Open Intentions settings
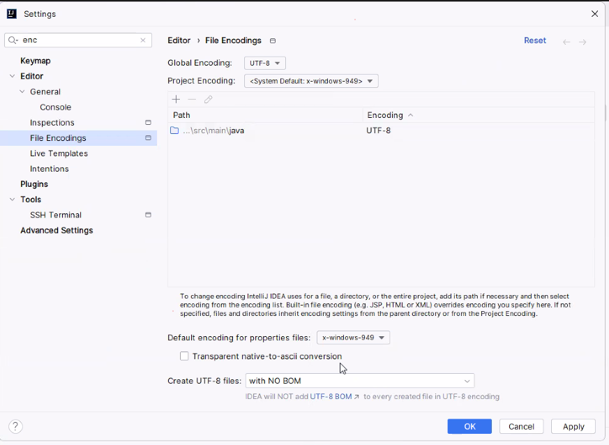This screenshot has height=445, width=609. [x=50, y=169]
